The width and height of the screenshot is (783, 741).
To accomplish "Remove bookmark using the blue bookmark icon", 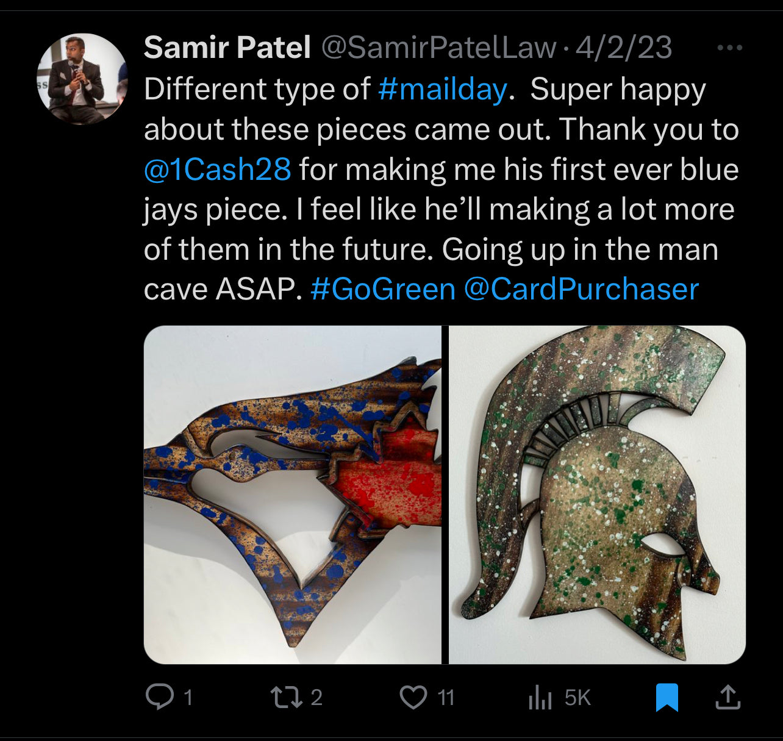I will click(667, 697).
